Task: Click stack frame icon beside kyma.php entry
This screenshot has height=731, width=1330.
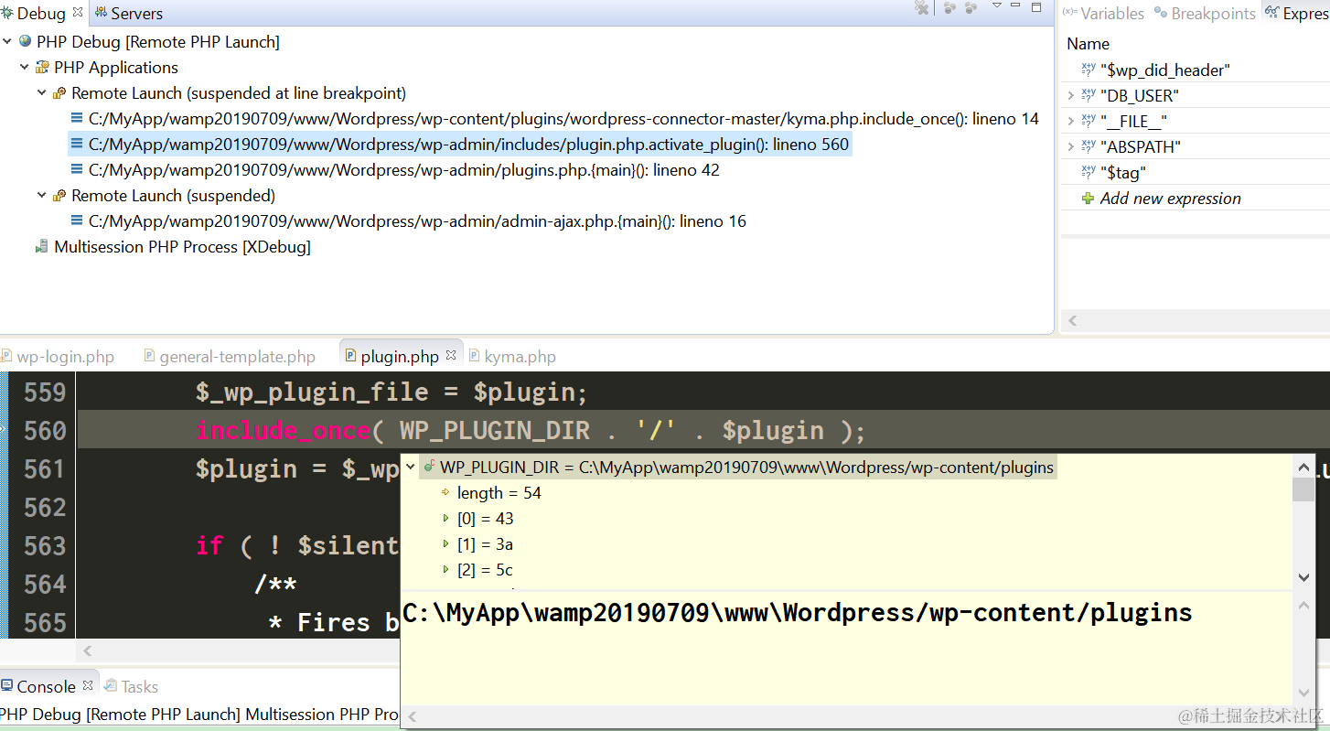Action: [x=77, y=118]
